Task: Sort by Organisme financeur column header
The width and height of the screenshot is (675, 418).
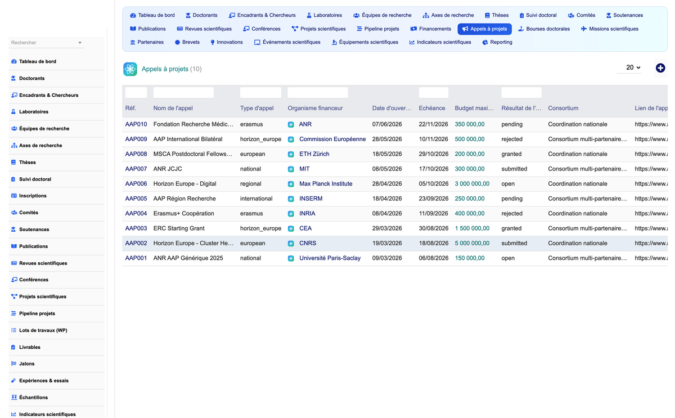Action: [315, 108]
